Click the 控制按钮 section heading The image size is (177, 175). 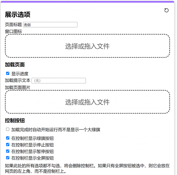[15, 121]
